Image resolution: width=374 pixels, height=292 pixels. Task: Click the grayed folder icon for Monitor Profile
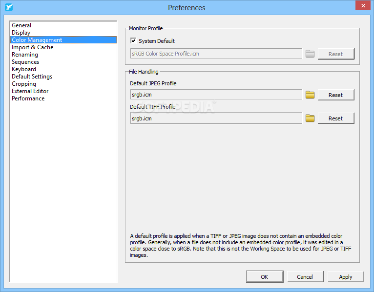[310, 54]
